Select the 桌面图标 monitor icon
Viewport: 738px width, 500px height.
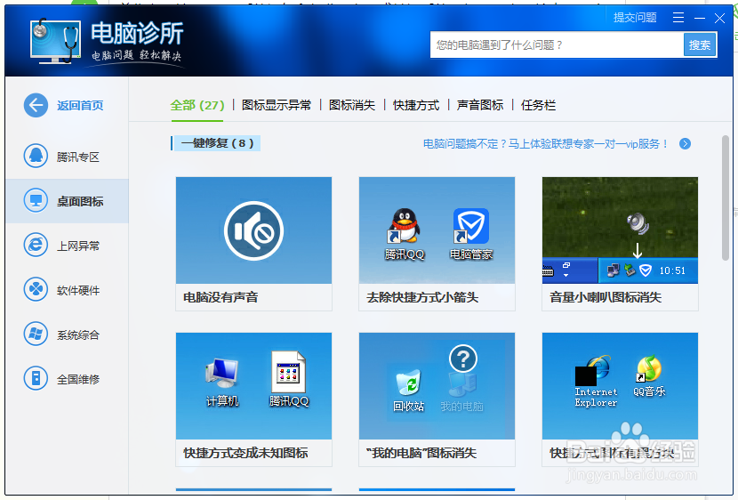click(36, 200)
